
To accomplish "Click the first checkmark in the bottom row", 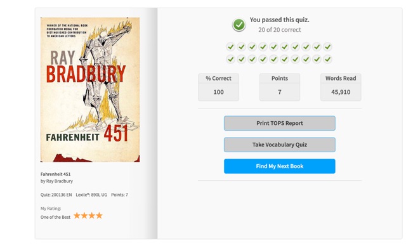I will 230,59.
